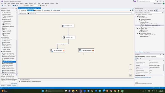Image resolution: width=165 pixels, height=93 pixels.
Task: Select Excel Destination in toolbox
Action: pos(8,60)
